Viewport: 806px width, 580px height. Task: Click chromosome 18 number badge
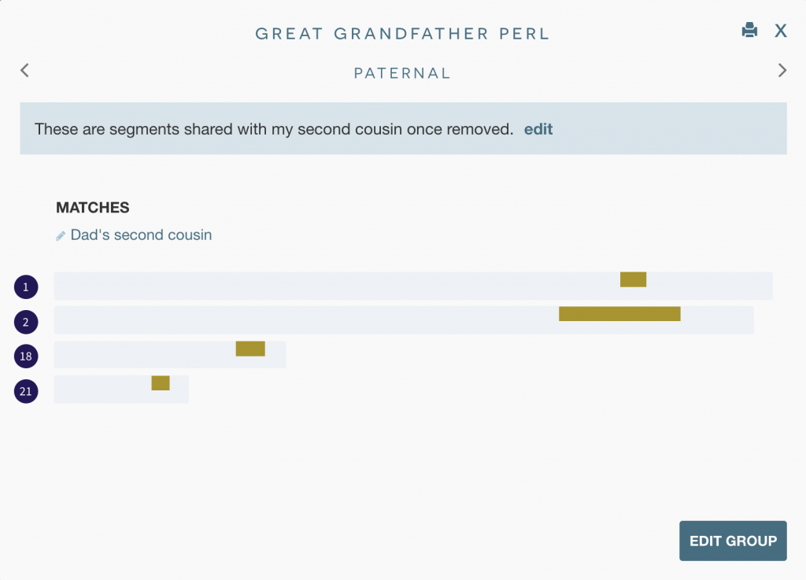[26, 356]
